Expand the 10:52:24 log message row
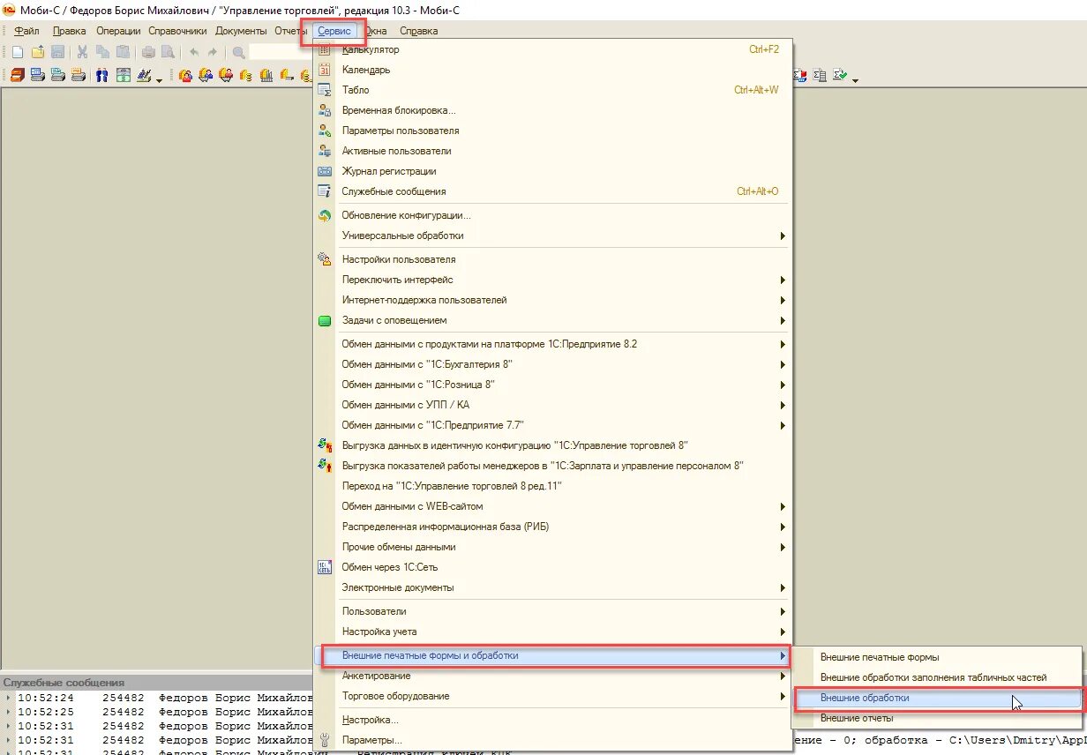This screenshot has height=755, width=1087. coord(9,698)
